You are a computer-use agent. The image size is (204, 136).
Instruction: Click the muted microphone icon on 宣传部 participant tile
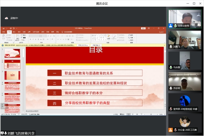tap(171, 109)
